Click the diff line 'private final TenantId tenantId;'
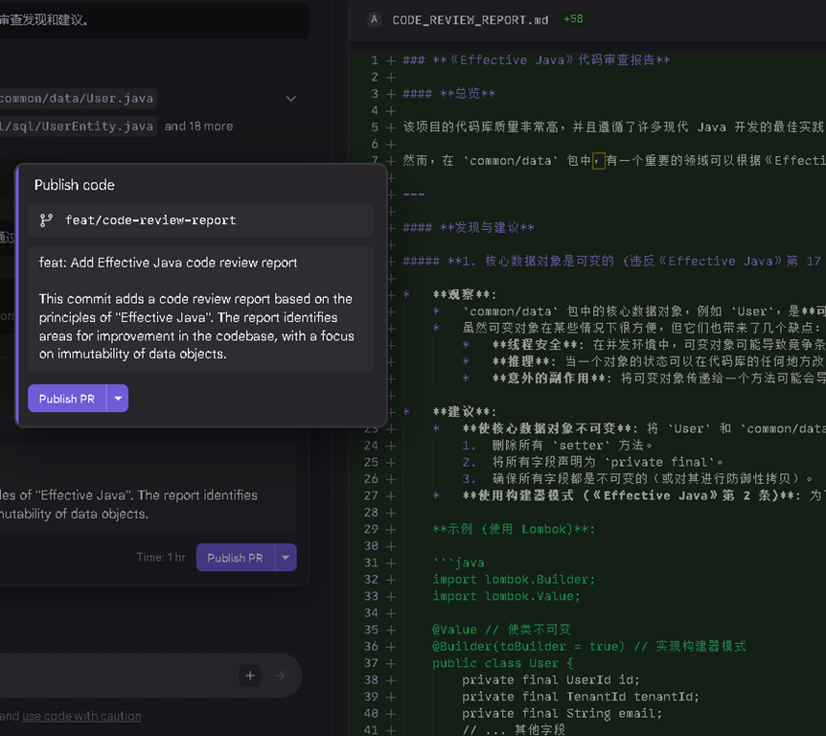Screen dimensions: 826x736 click(x=581, y=697)
